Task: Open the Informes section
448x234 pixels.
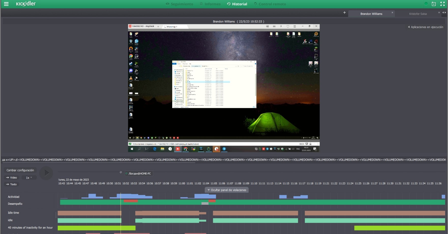Action: [210, 4]
